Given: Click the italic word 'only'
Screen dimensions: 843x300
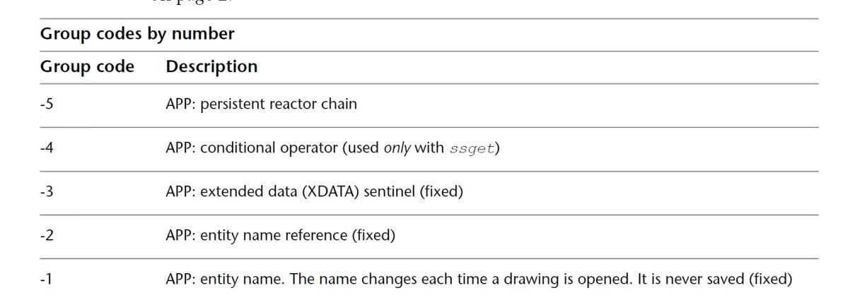Looking at the screenshot, I should pyautogui.click(x=397, y=148).
